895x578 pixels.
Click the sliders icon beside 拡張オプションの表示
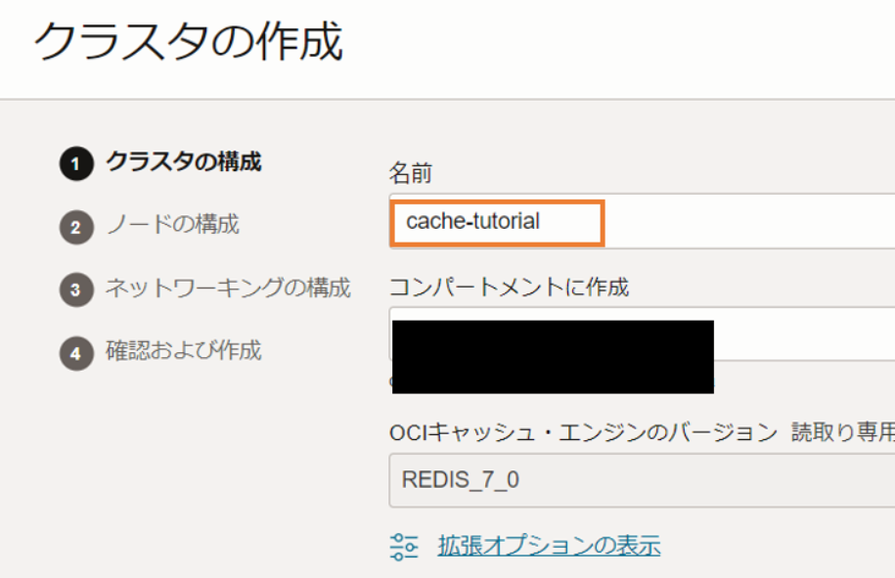[404, 546]
